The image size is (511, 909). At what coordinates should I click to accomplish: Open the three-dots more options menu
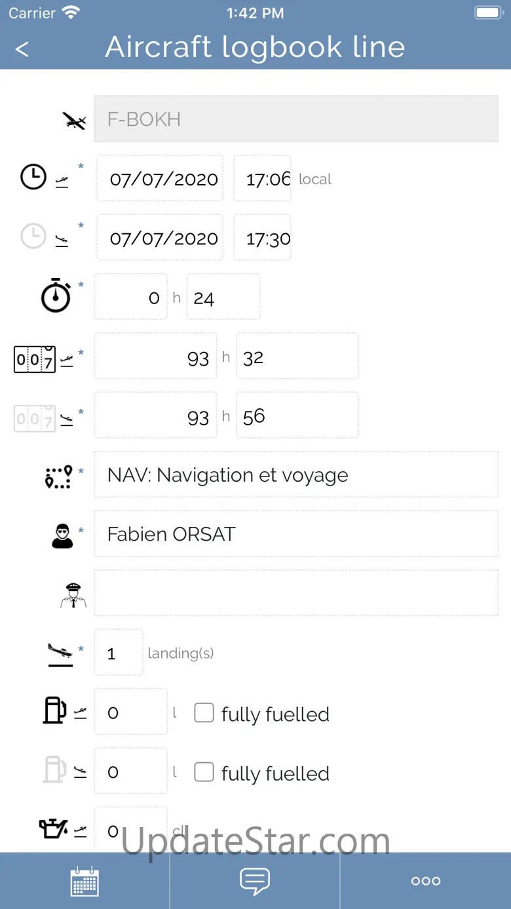click(426, 881)
